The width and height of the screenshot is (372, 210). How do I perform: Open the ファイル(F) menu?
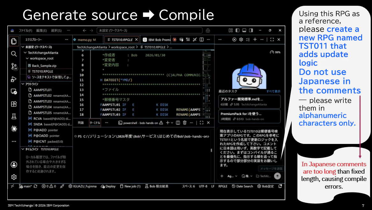pos(26,30)
